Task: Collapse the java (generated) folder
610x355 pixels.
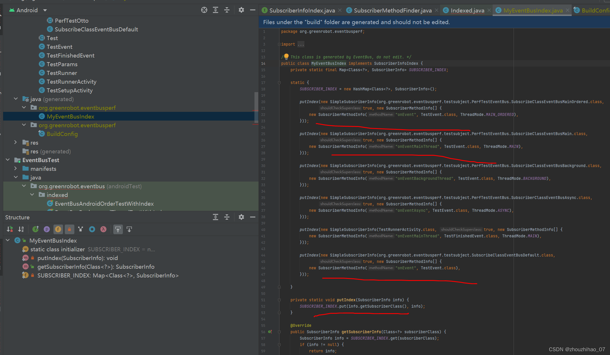Action: pyautogui.click(x=16, y=99)
